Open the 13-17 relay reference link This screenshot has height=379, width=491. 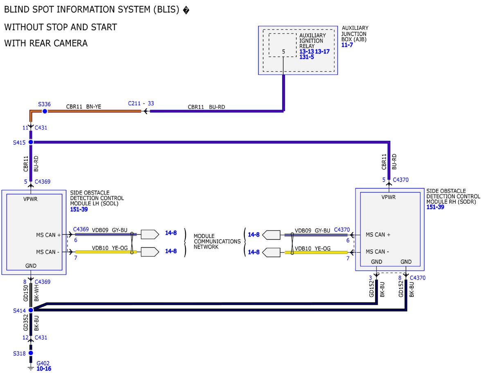(322, 52)
